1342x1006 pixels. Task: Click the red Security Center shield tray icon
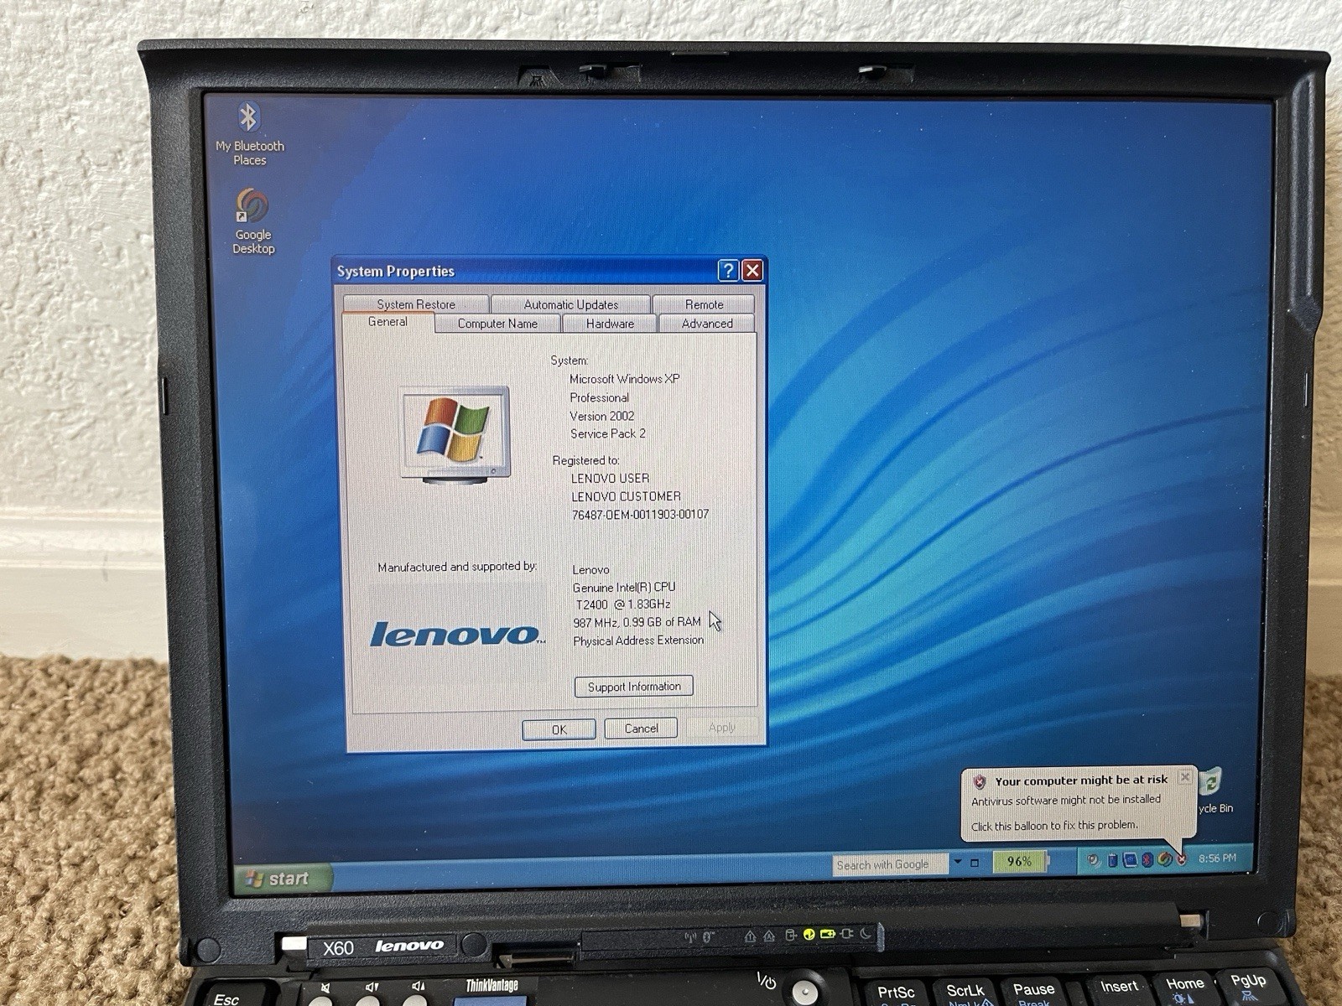pos(1182,859)
